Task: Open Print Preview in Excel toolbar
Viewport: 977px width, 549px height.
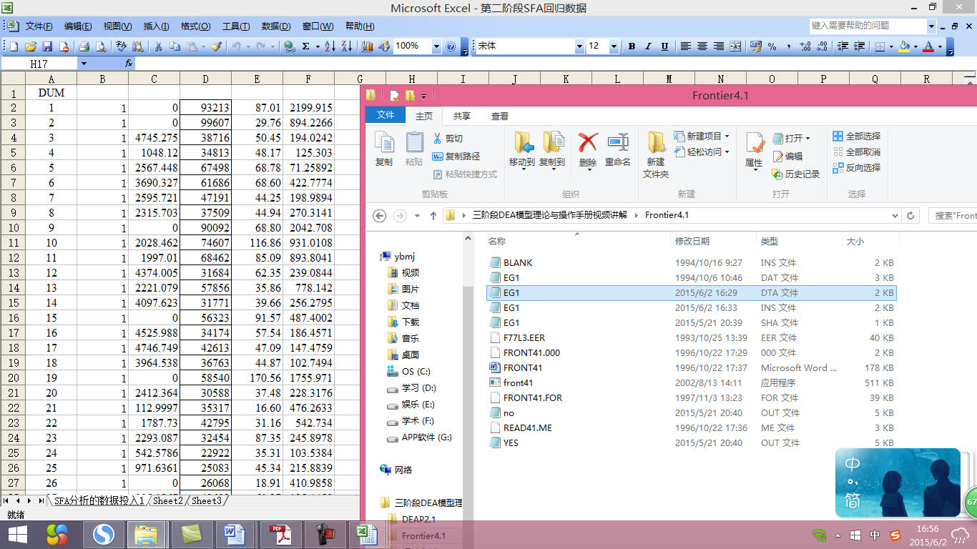Action: point(101,46)
